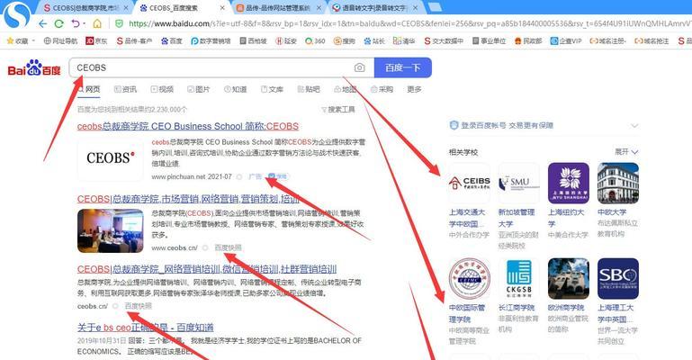Screen dimensions: 692x360
Task: Open the 搜索工具 filter options
Action: 338,110
